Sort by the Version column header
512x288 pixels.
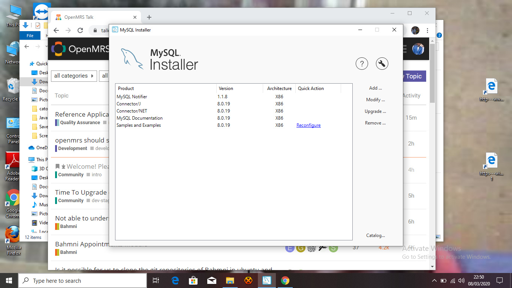pos(240,88)
